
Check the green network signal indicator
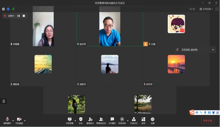13,9
